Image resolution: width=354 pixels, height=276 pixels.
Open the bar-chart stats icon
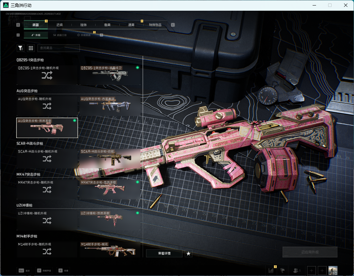(271, 270)
